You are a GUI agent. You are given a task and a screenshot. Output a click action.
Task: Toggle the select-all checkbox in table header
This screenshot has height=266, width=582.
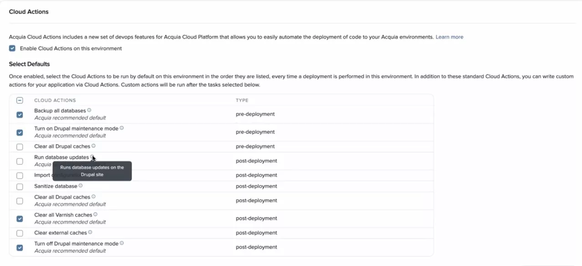click(20, 100)
